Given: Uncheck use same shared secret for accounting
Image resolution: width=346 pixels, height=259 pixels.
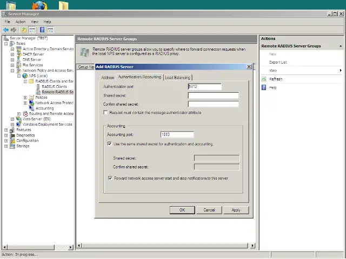Looking at the screenshot, I should 110,144.
